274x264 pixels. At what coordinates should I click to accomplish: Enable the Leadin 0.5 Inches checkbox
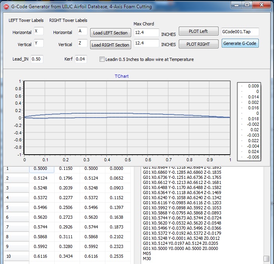click(x=102, y=59)
